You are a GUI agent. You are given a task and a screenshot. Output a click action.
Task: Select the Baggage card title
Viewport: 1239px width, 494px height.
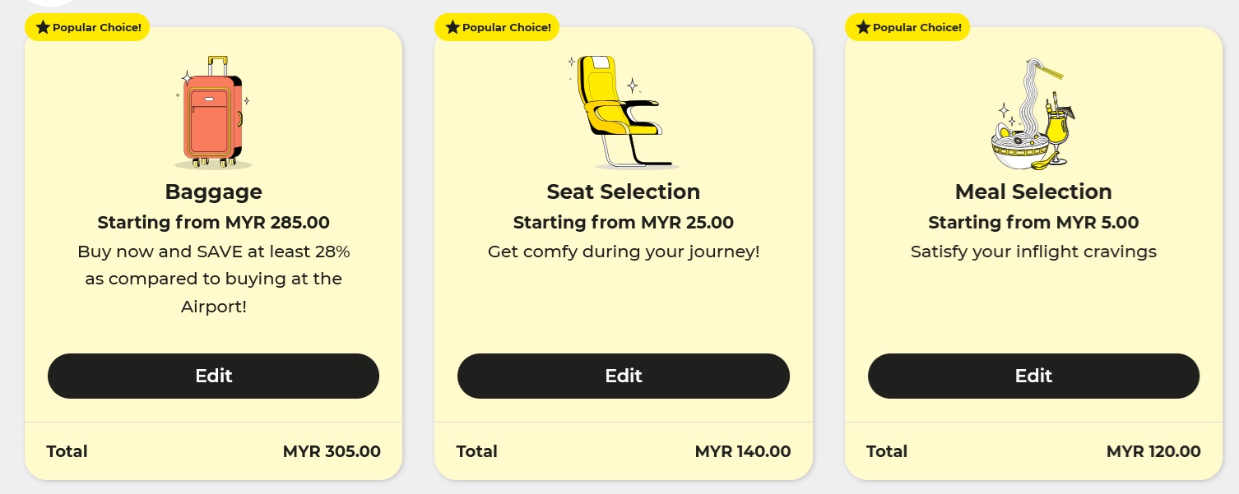[x=213, y=192]
